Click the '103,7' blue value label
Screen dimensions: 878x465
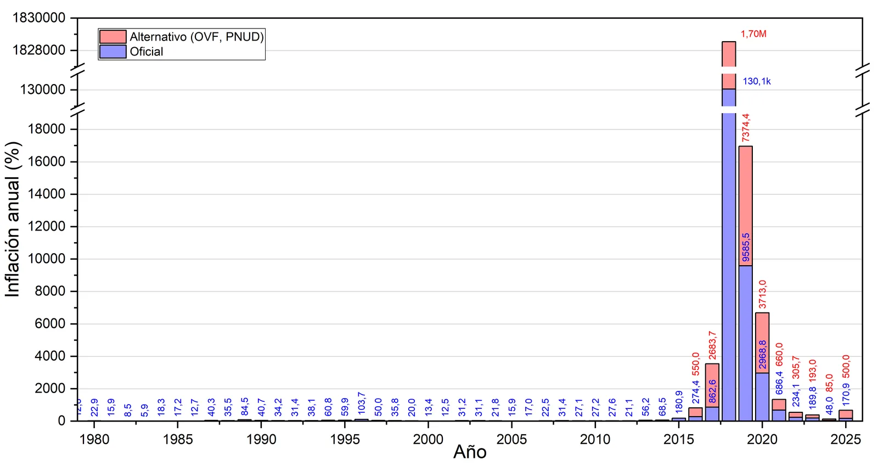click(x=362, y=404)
